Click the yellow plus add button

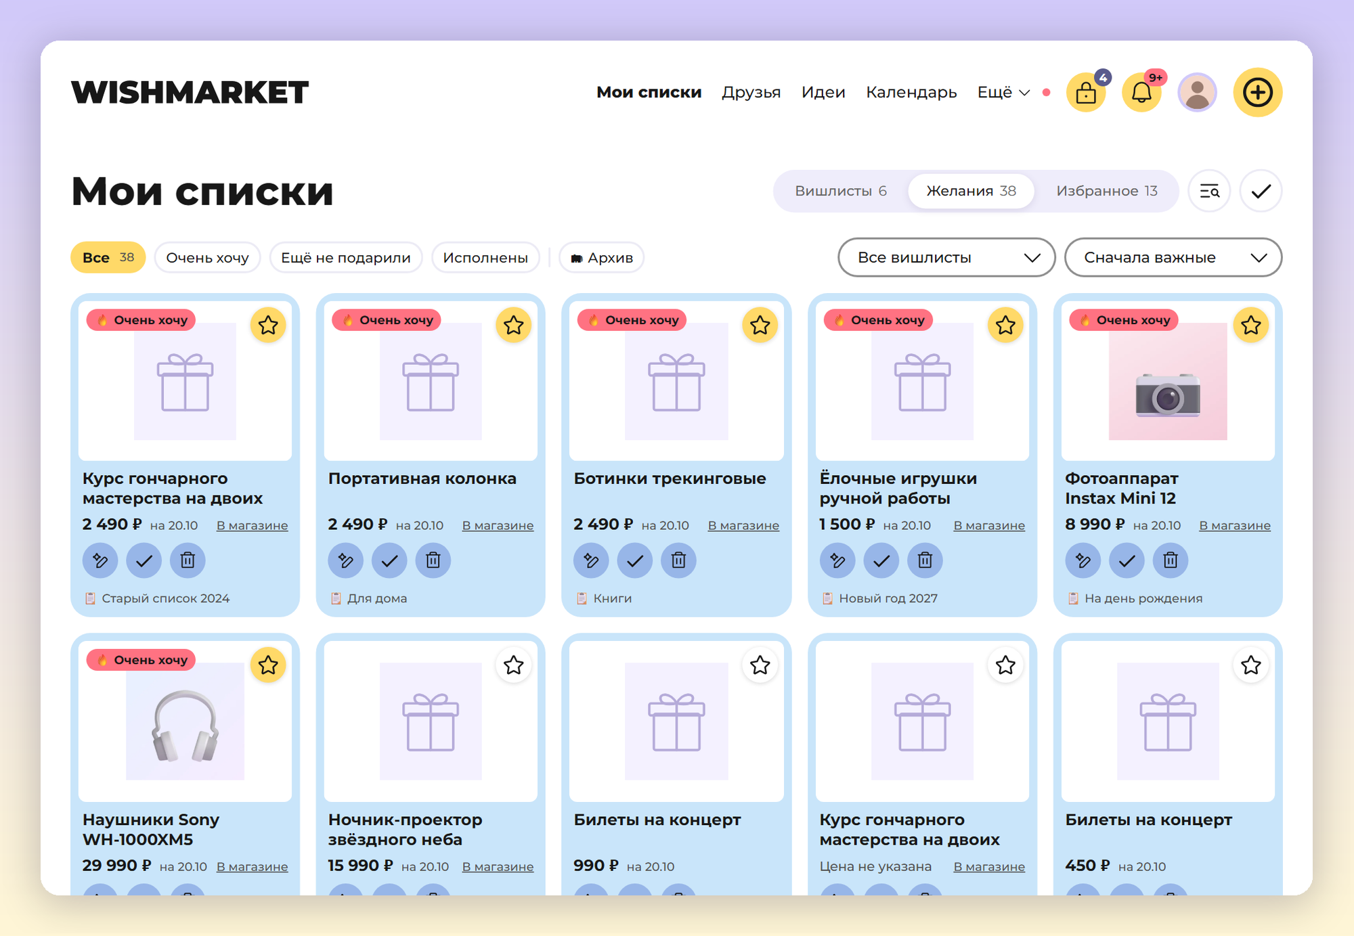point(1258,92)
